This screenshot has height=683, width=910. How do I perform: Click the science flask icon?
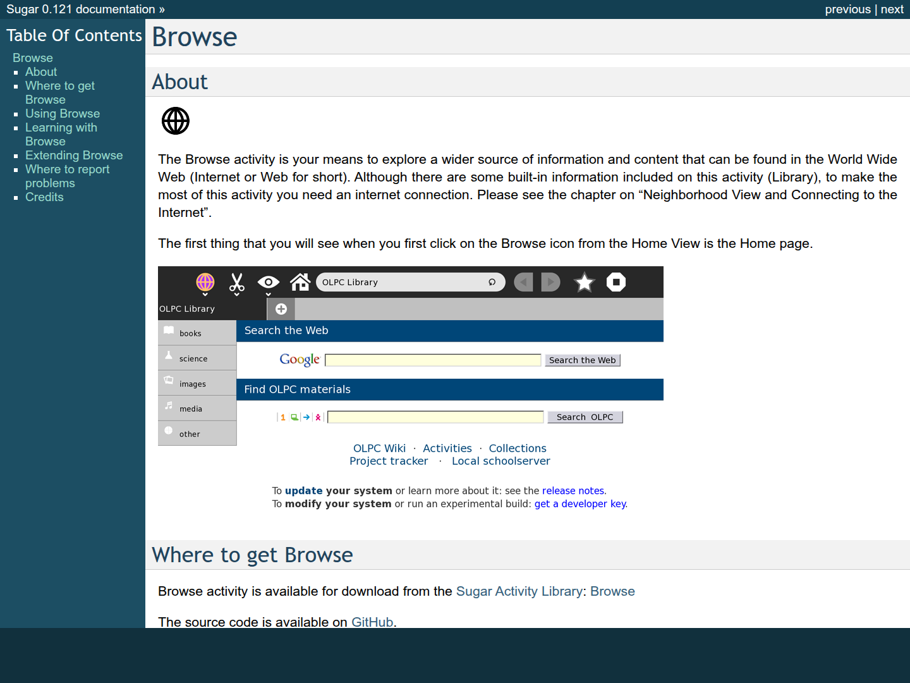click(x=169, y=355)
